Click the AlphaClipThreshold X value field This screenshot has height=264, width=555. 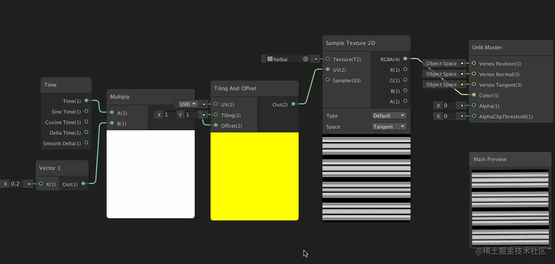[x=449, y=116]
